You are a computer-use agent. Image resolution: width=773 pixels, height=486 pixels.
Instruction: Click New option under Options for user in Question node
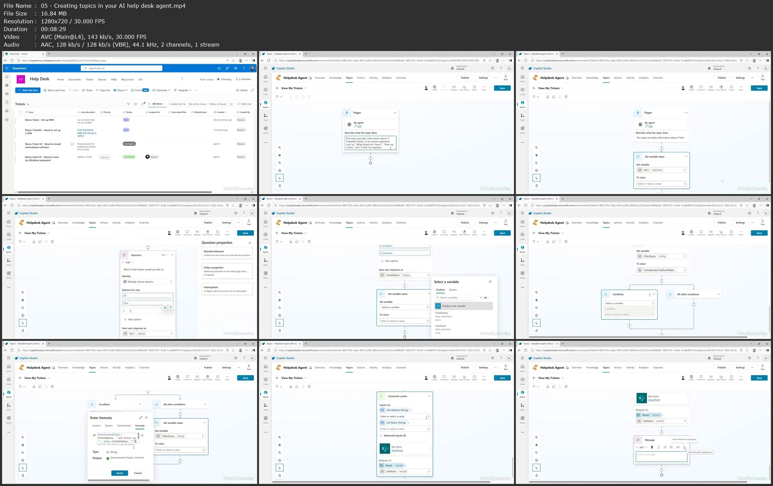(x=132, y=319)
